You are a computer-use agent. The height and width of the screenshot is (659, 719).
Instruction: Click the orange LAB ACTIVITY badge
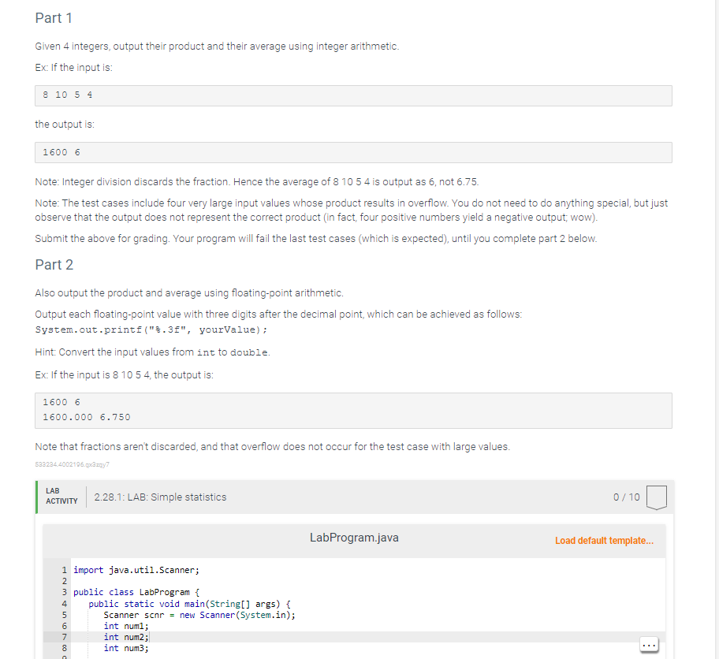[x=61, y=495]
